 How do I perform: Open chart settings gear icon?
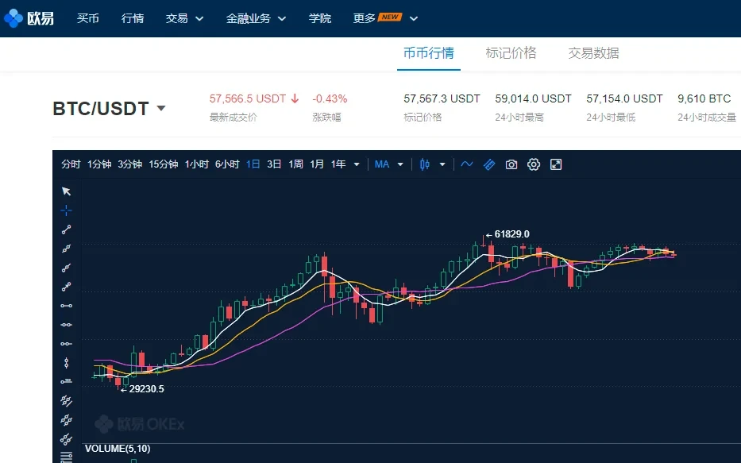(x=534, y=164)
